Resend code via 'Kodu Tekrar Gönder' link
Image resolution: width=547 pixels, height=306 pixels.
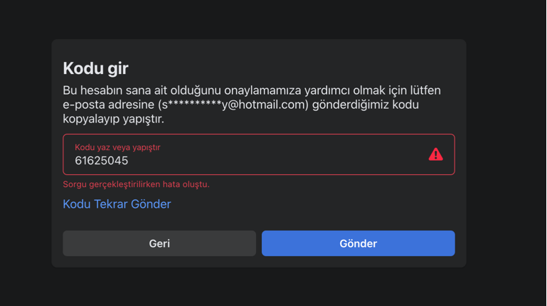pyautogui.click(x=117, y=204)
